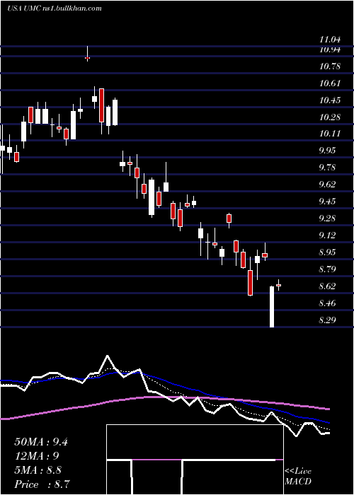Click the '<<Live MACD' label
The height and width of the screenshot is (495, 354).
pyautogui.click(x=298, y=477)
